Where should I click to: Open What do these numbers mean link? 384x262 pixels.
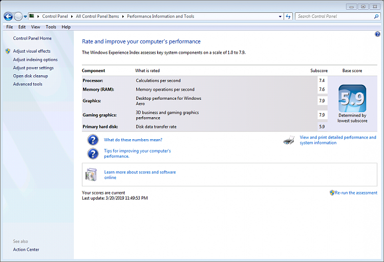(133, 140)
